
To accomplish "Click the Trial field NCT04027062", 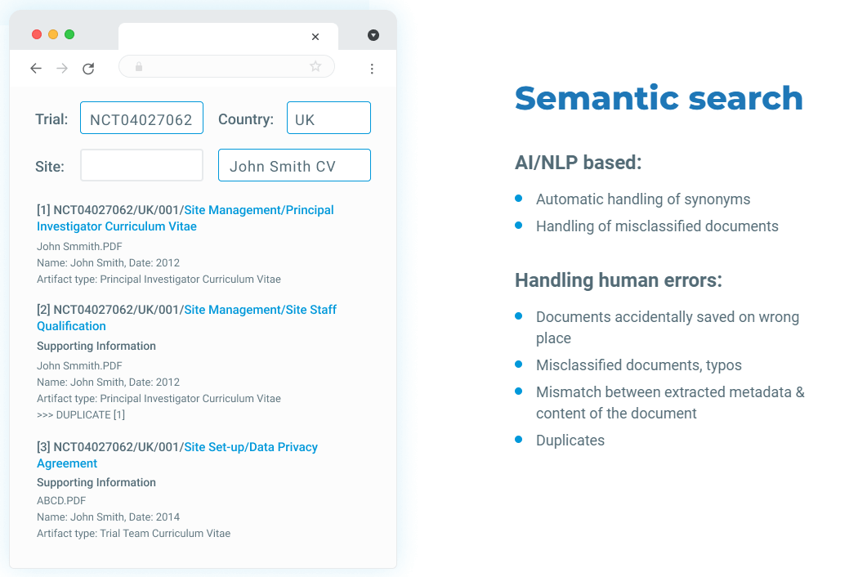I will (141, 118).
